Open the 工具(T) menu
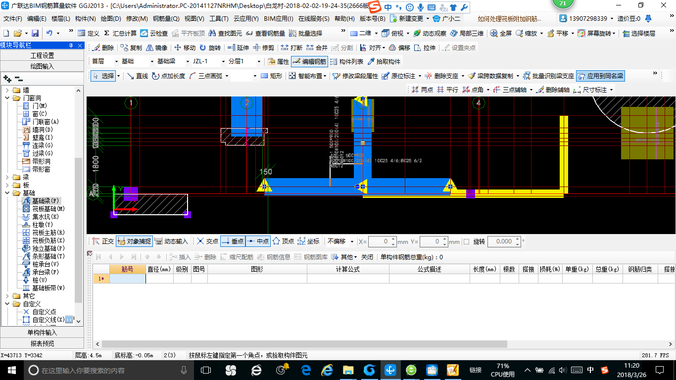Screen dimensions: 676x380 pyautogui.click(x=220, y=19)
